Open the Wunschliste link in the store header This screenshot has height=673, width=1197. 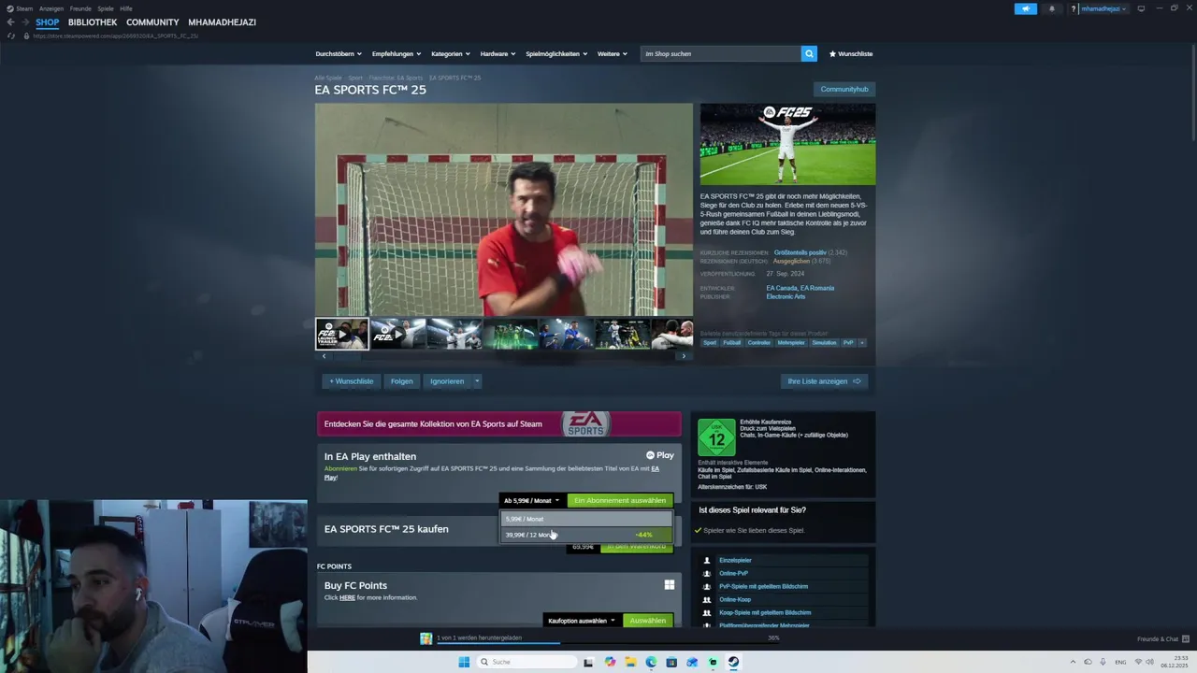point(851,54)
